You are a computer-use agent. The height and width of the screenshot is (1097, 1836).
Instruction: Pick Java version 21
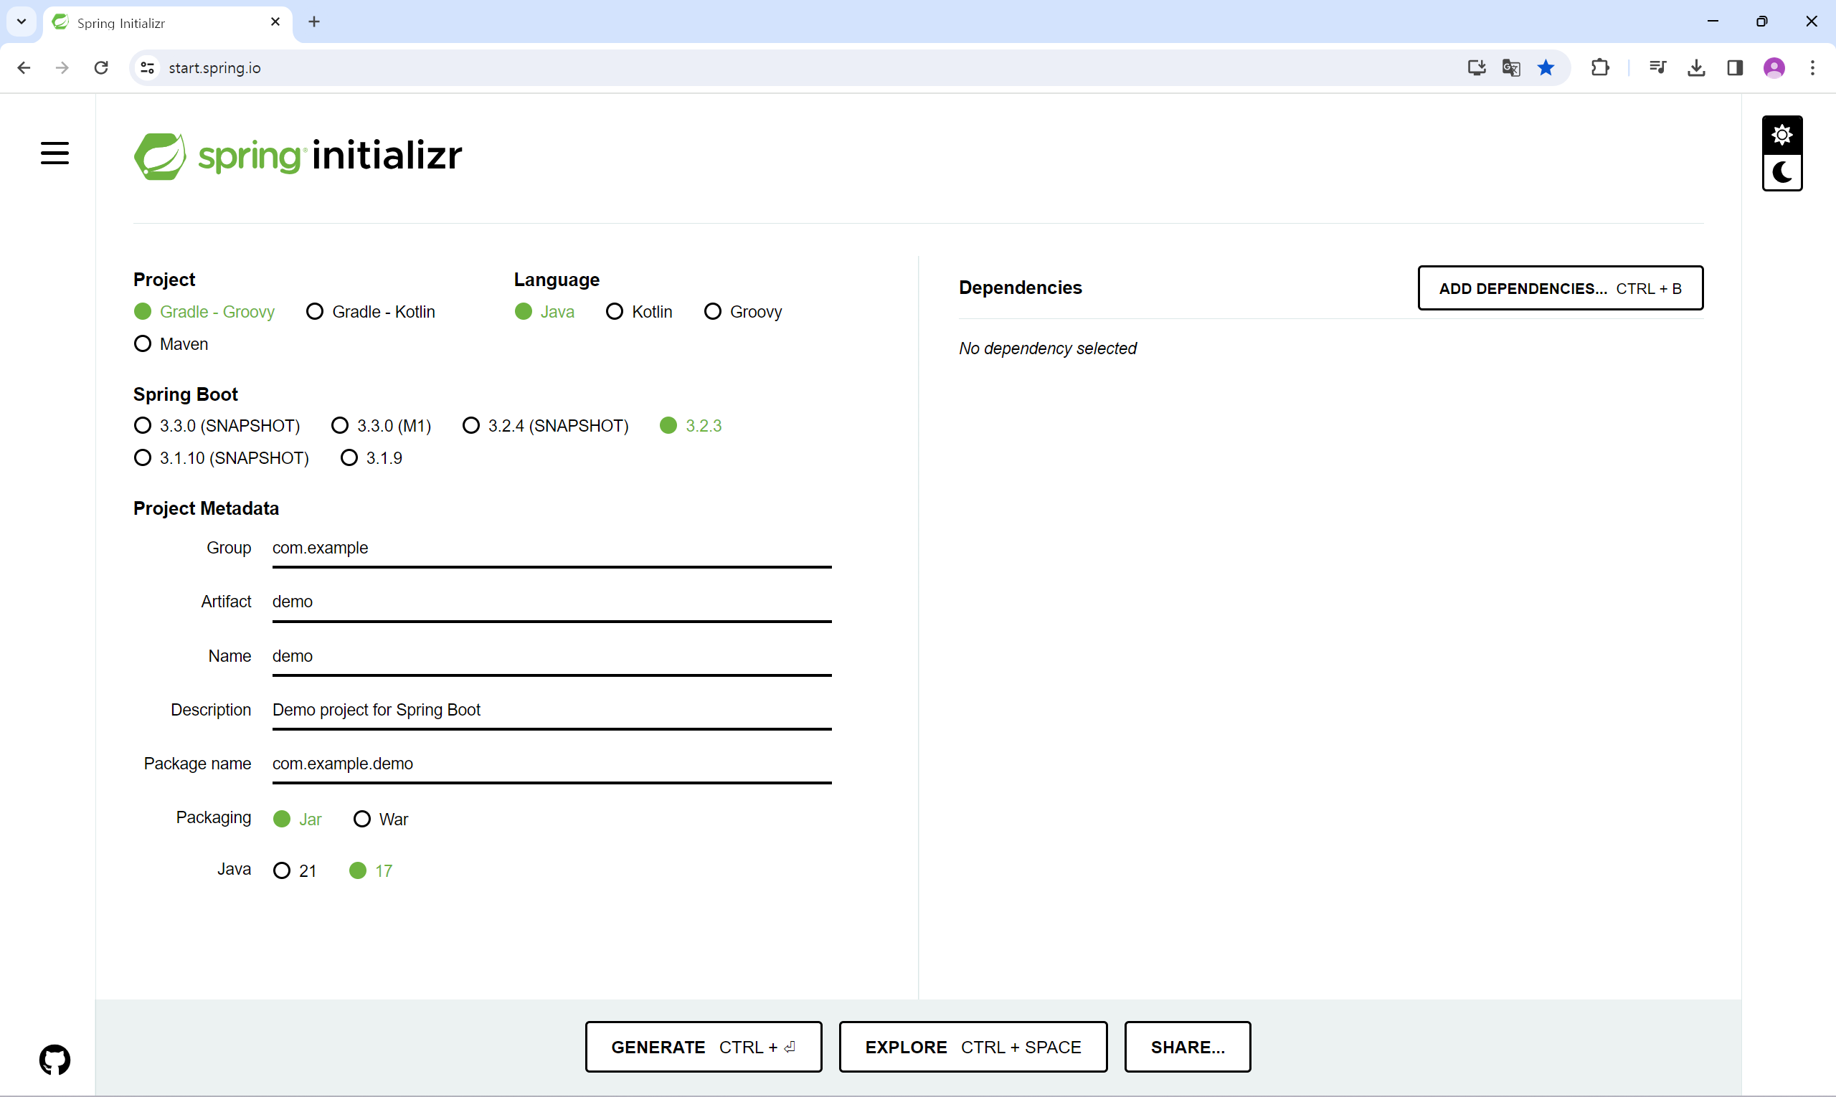(x=282, y=871)
